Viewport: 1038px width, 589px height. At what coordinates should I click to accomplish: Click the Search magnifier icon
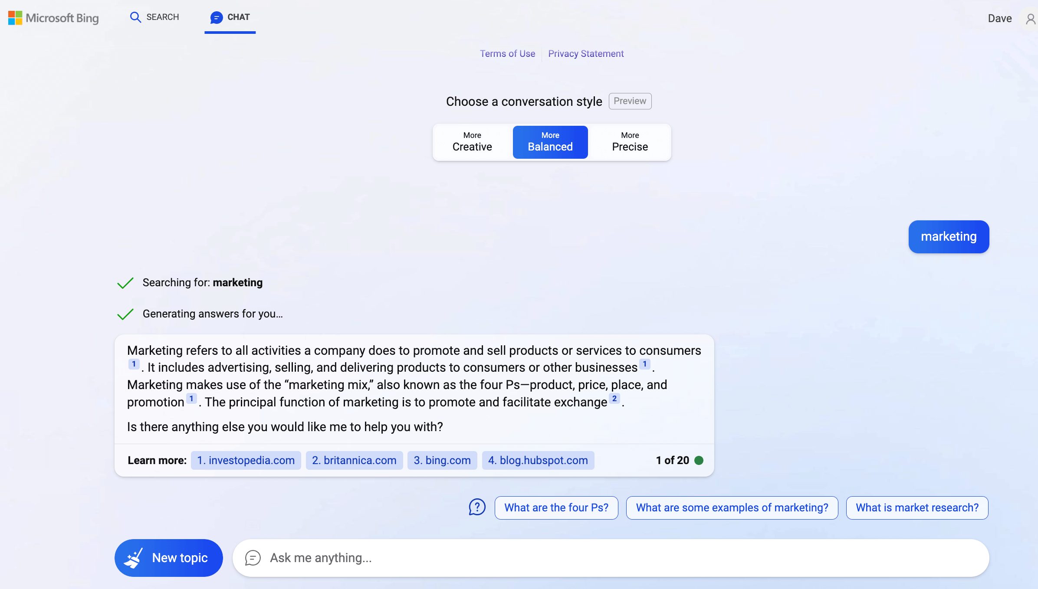click(135, 17)
